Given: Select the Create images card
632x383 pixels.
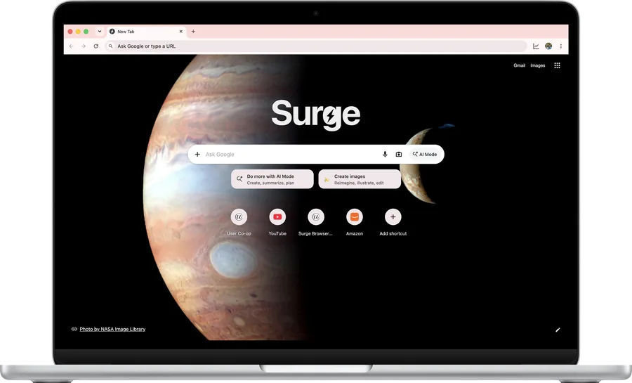Looking at the screenshot, I should (x=360, y=179).
